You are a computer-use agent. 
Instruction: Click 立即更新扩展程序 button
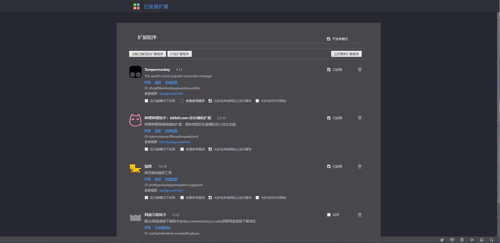pos(346,54)
